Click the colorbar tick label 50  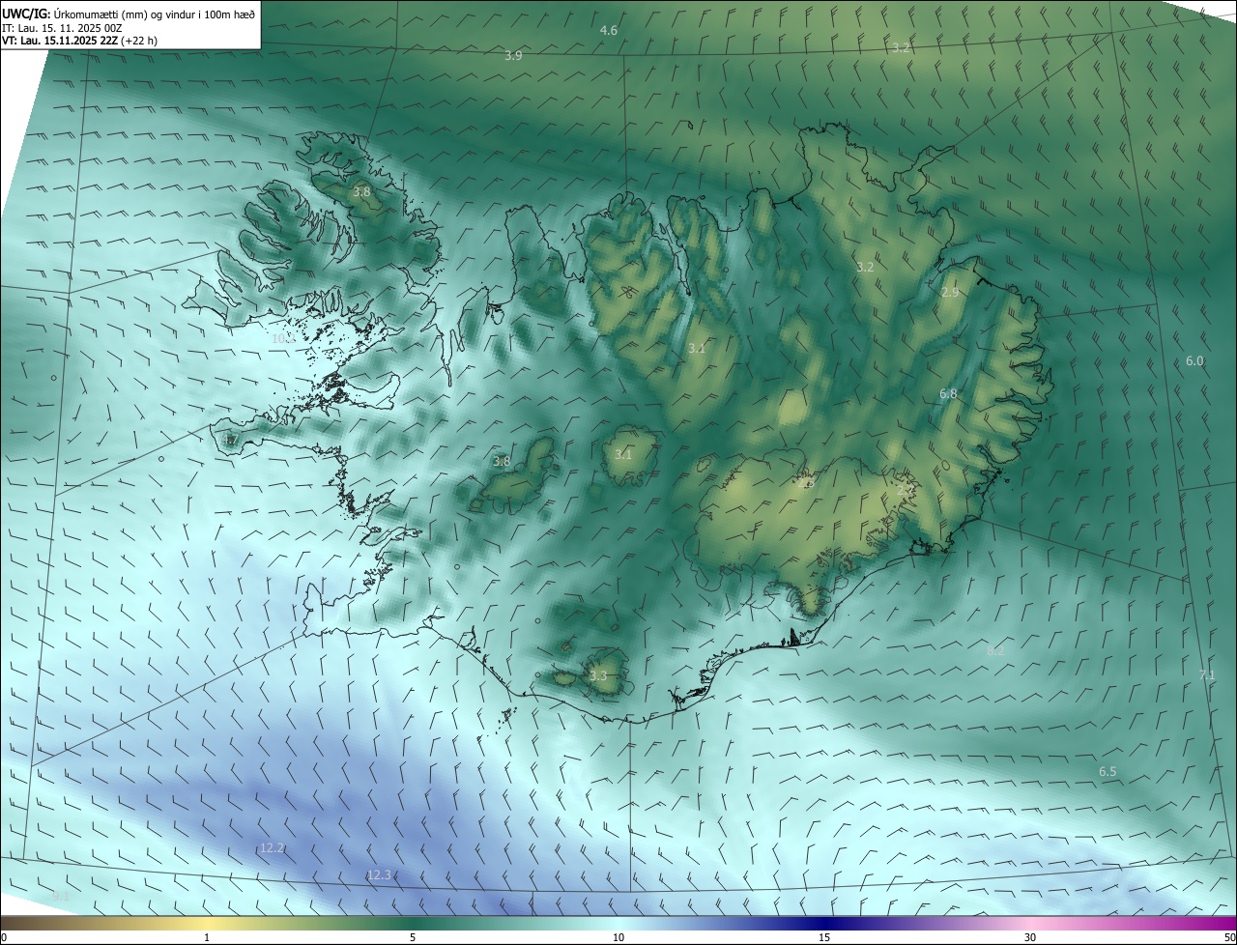pyautogui.click(x=1229, y=937)
